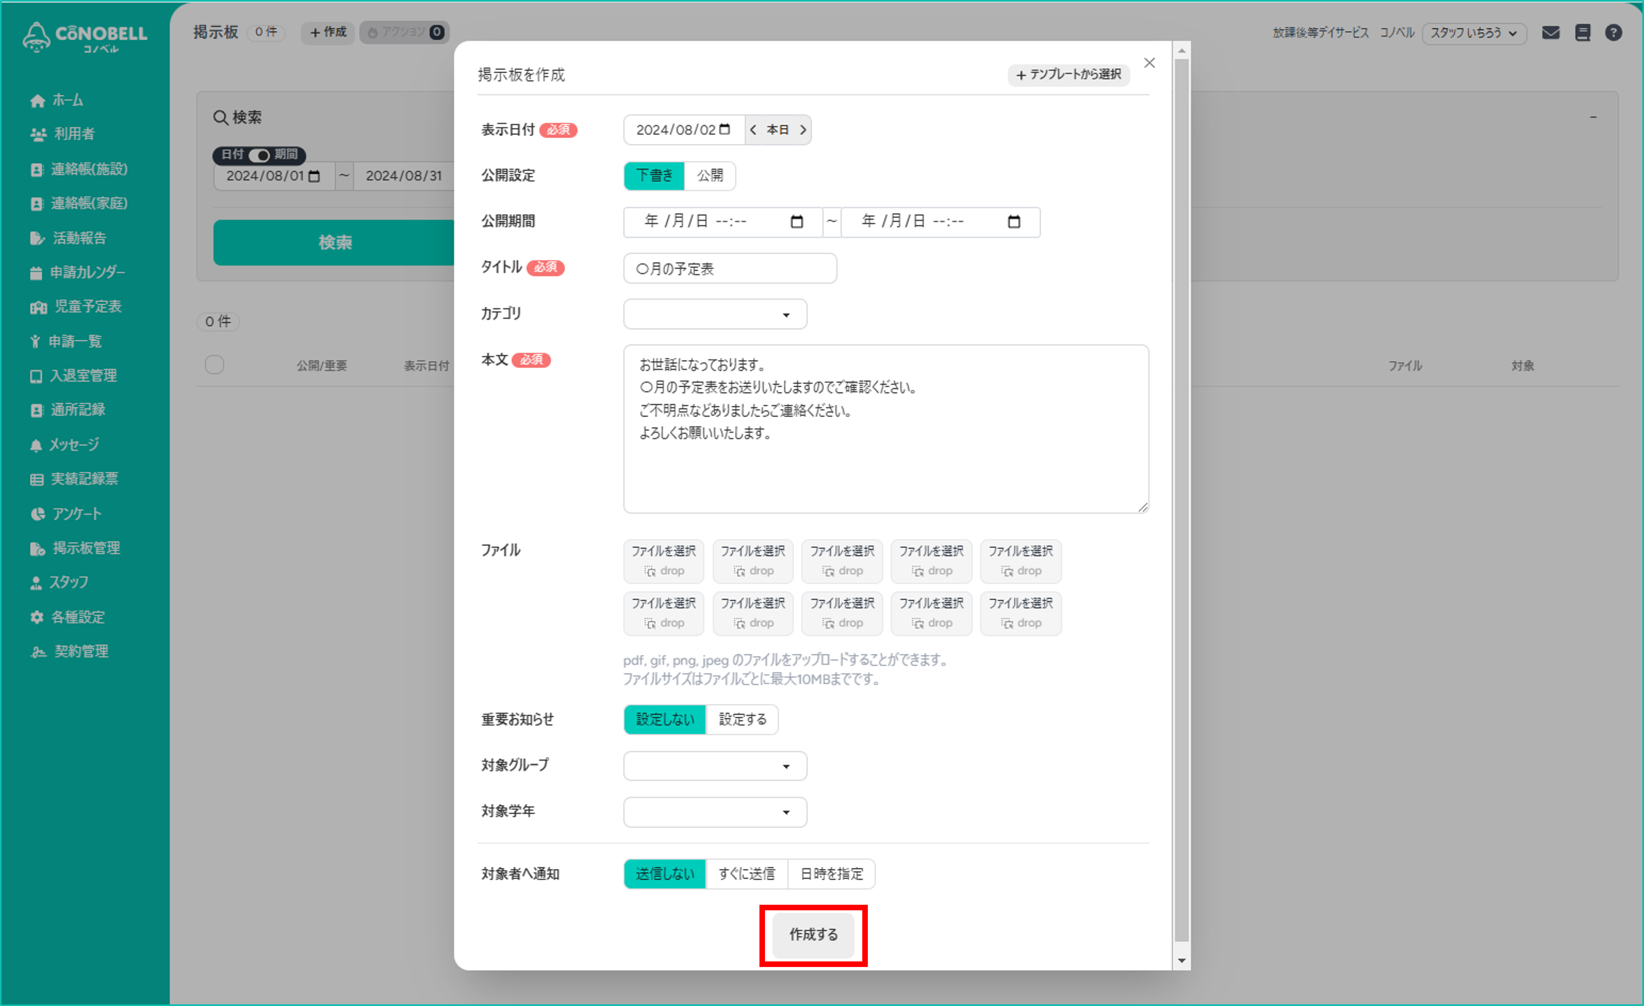Open 通所記録 in the sidebar
Screen dimensions: 1644x1006
tap(68, 410)
